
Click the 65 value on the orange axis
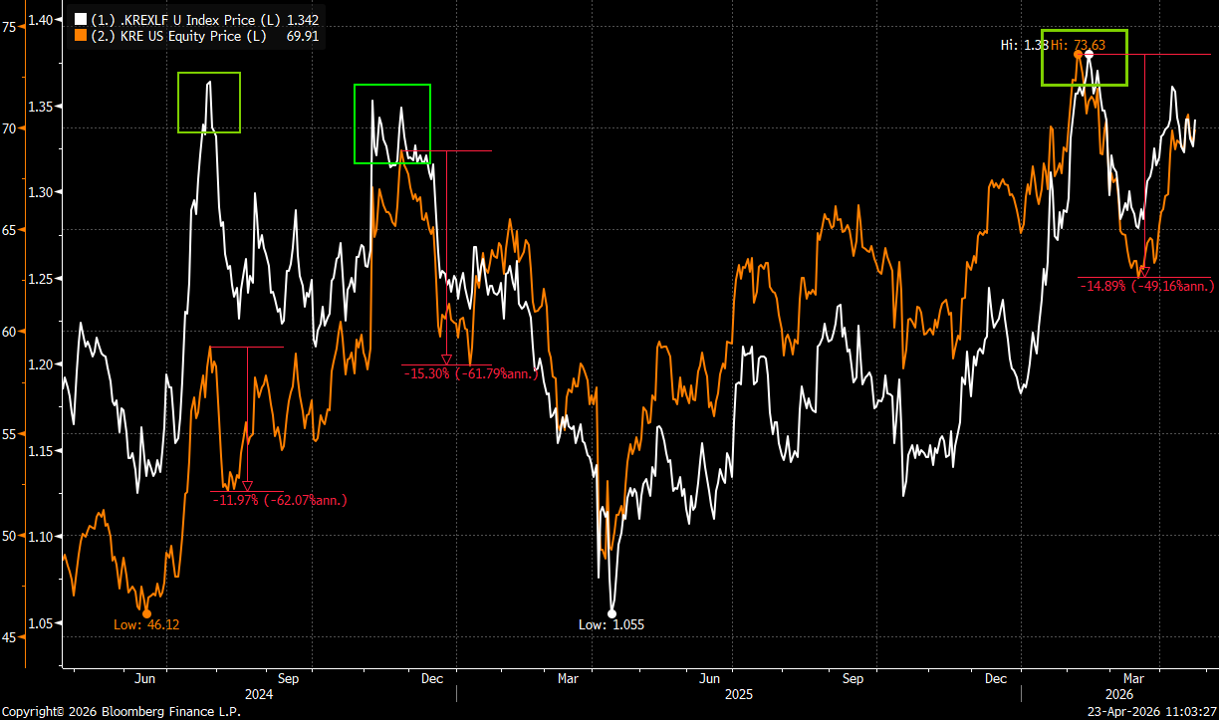[8, 230]
